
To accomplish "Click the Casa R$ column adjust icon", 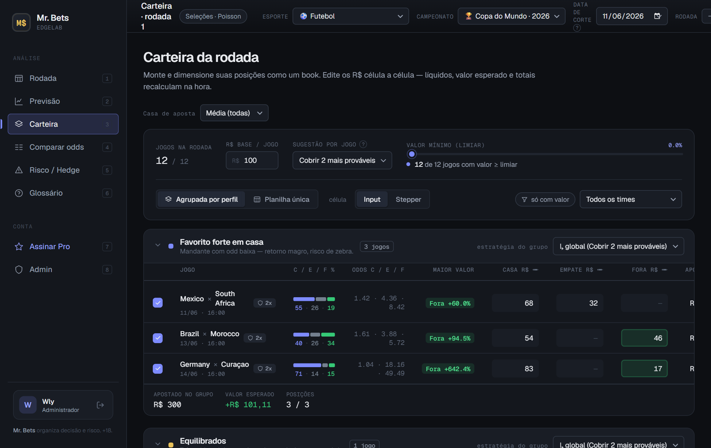I will point(535,270).
